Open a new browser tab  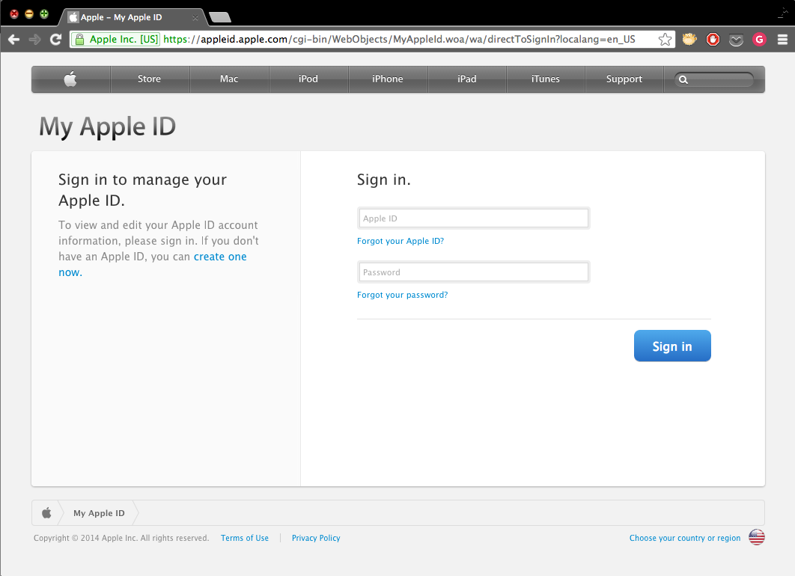coord(220,18)
